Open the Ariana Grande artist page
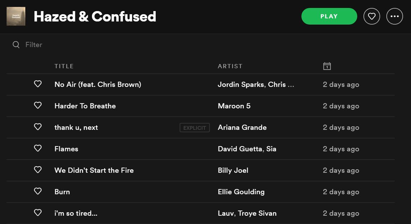 (x=242, y=127)
